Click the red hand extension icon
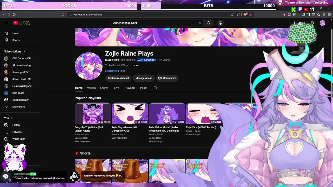 point(284,15)
